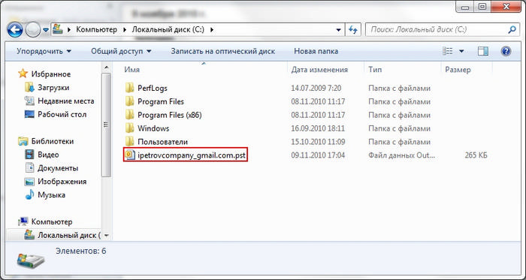Select the ipetrovcompany_gmail.com.pst file icon
The width and height of the screenshot is (526, 280).
129,155
